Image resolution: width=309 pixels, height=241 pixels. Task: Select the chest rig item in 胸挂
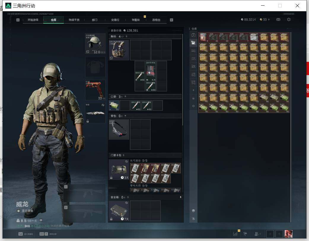point(119,50)
